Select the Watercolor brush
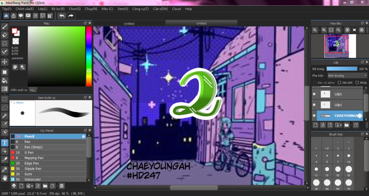369x196 pixels. point(48,179)
